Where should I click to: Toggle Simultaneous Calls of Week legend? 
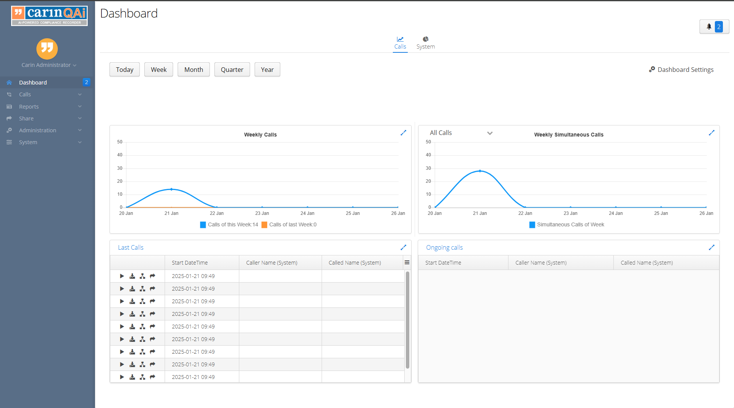point(567,225)
